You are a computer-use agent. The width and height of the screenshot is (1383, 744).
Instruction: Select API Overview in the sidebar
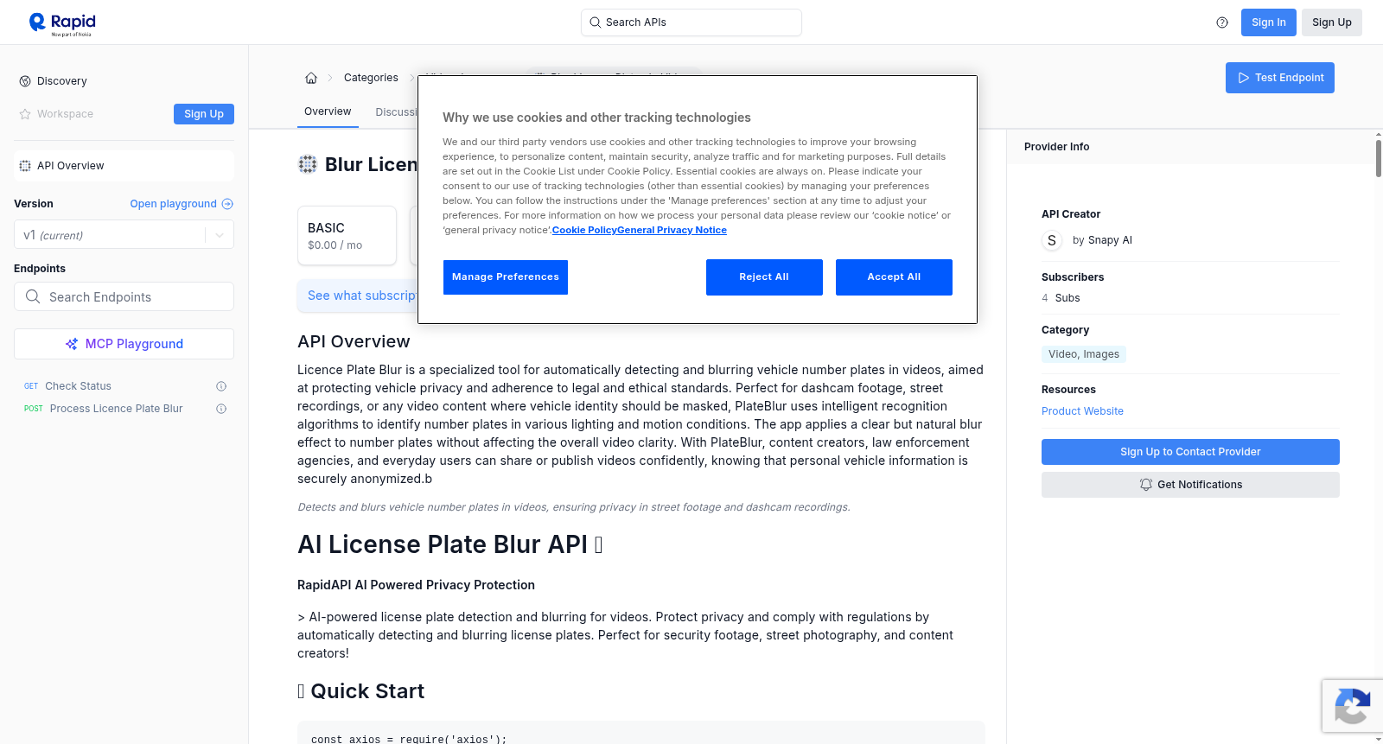124,166
